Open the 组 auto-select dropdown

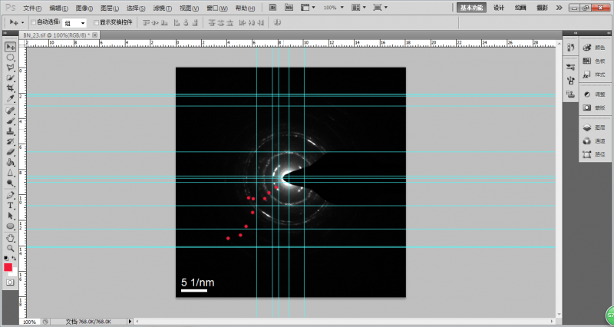[74, 23]
